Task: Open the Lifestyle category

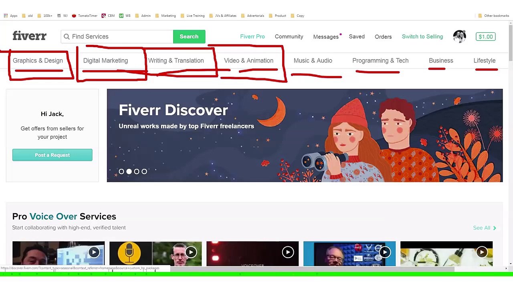Action: click(x=485, y=60)
